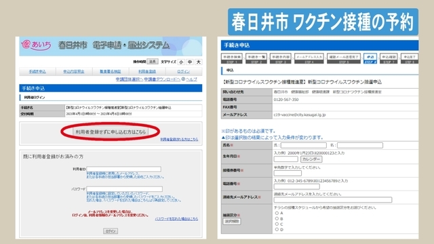Click the ログイン button under the form
This screenshot has width=434, height=244.
[x=111, y=231]
